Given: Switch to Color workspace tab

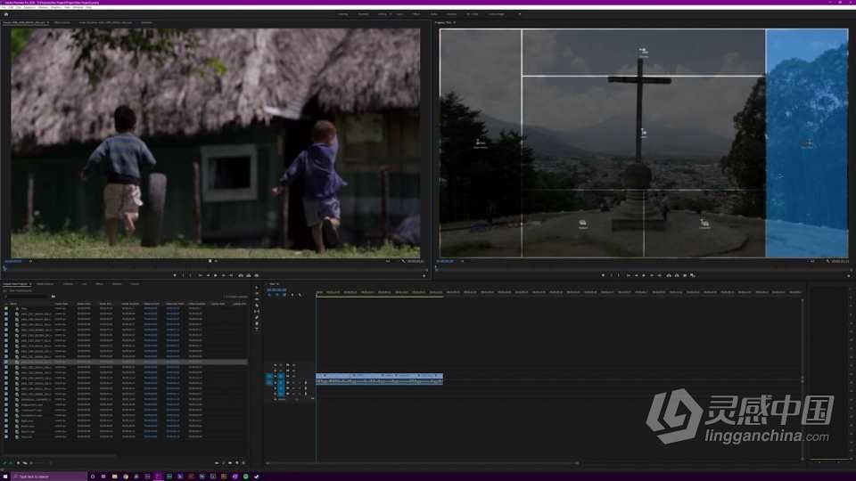Looking at the screenshot, I should click(x=399, y=14).
